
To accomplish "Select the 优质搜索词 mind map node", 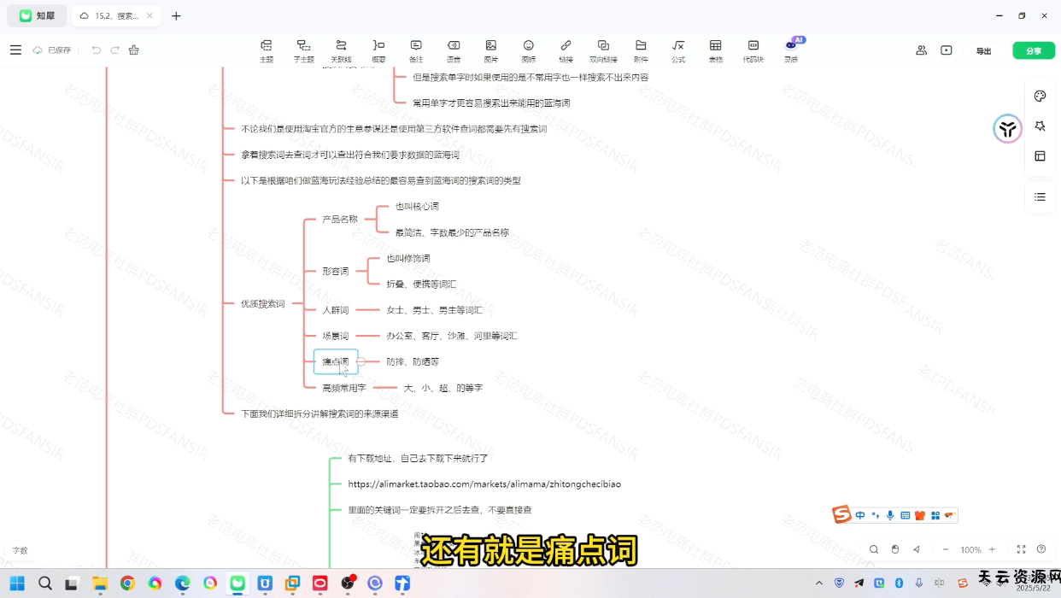I will pyautogui.click(x=262, y=303).
